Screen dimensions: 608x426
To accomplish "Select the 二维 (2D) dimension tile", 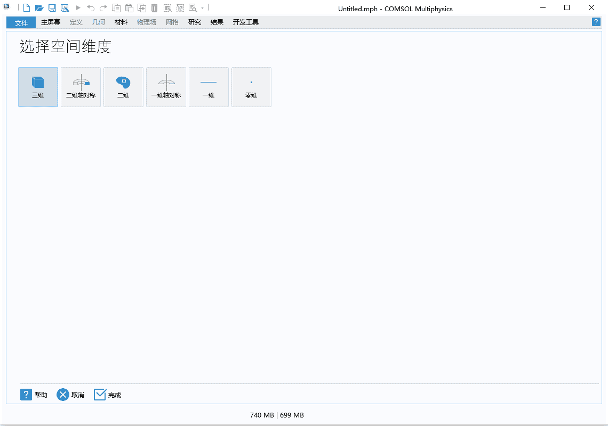I will [x=123, y=87].
